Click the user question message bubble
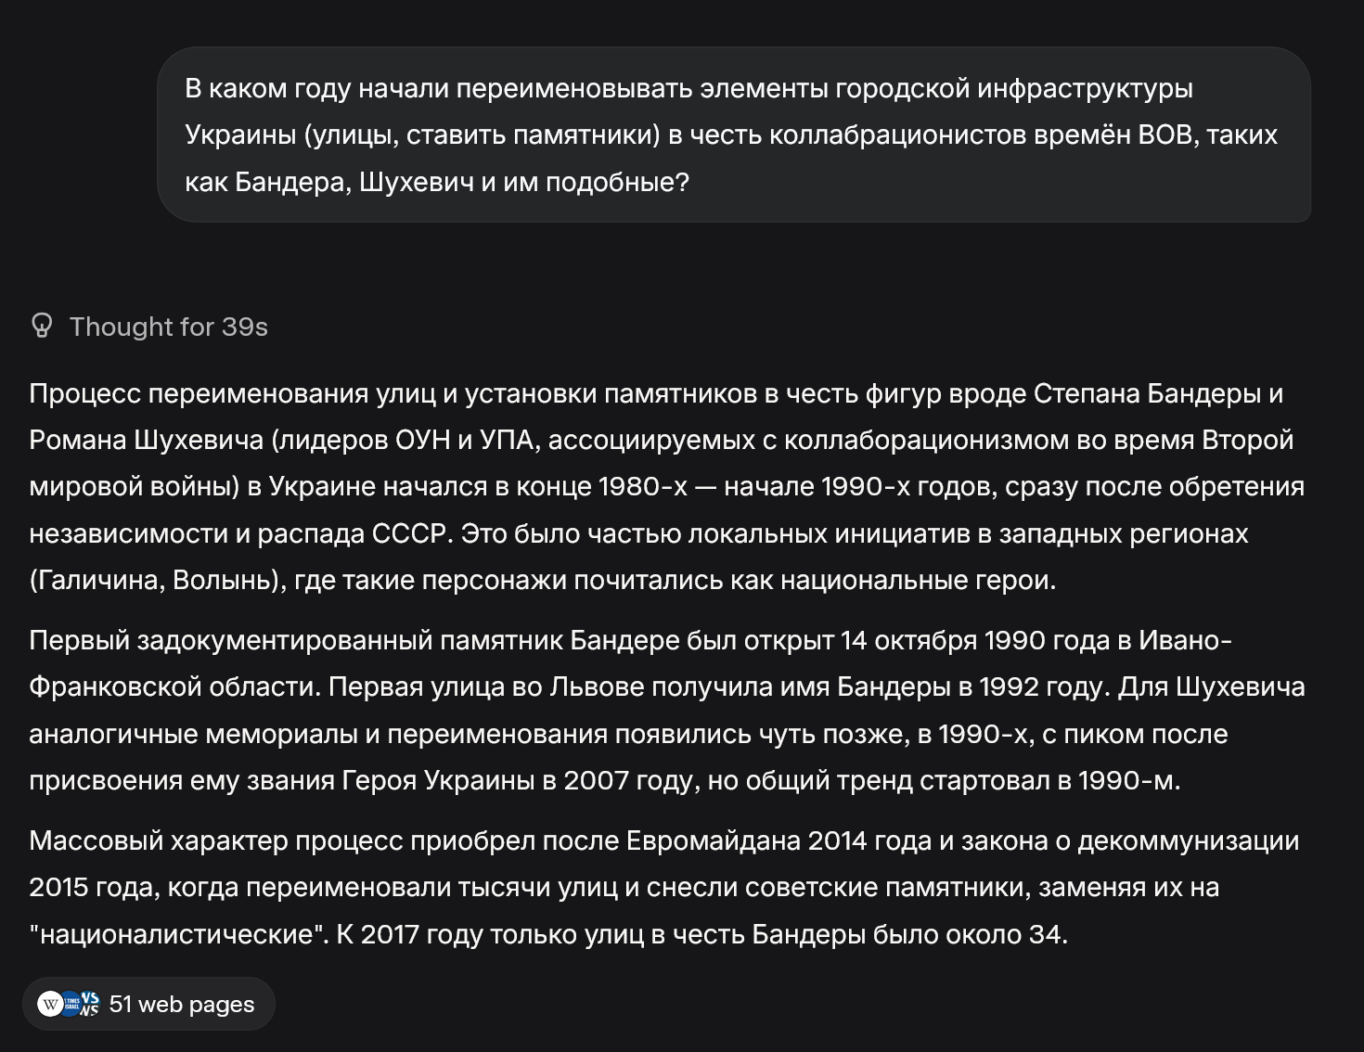1364x1052 pixels. point(733,135)
